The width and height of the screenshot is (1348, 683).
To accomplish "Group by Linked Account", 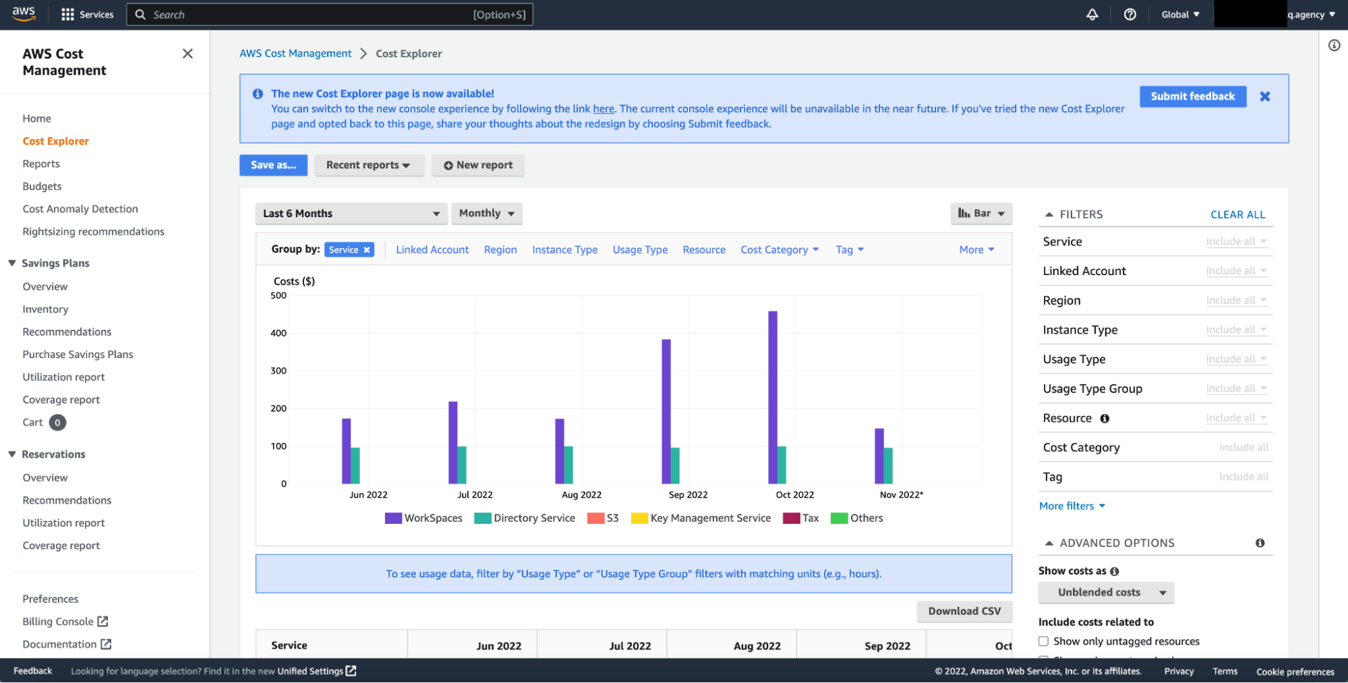I will coord(432,249).
